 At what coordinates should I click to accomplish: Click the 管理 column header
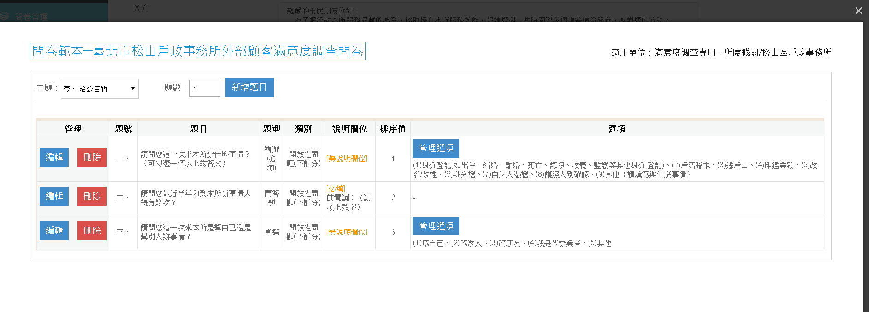tap(73, 129)
